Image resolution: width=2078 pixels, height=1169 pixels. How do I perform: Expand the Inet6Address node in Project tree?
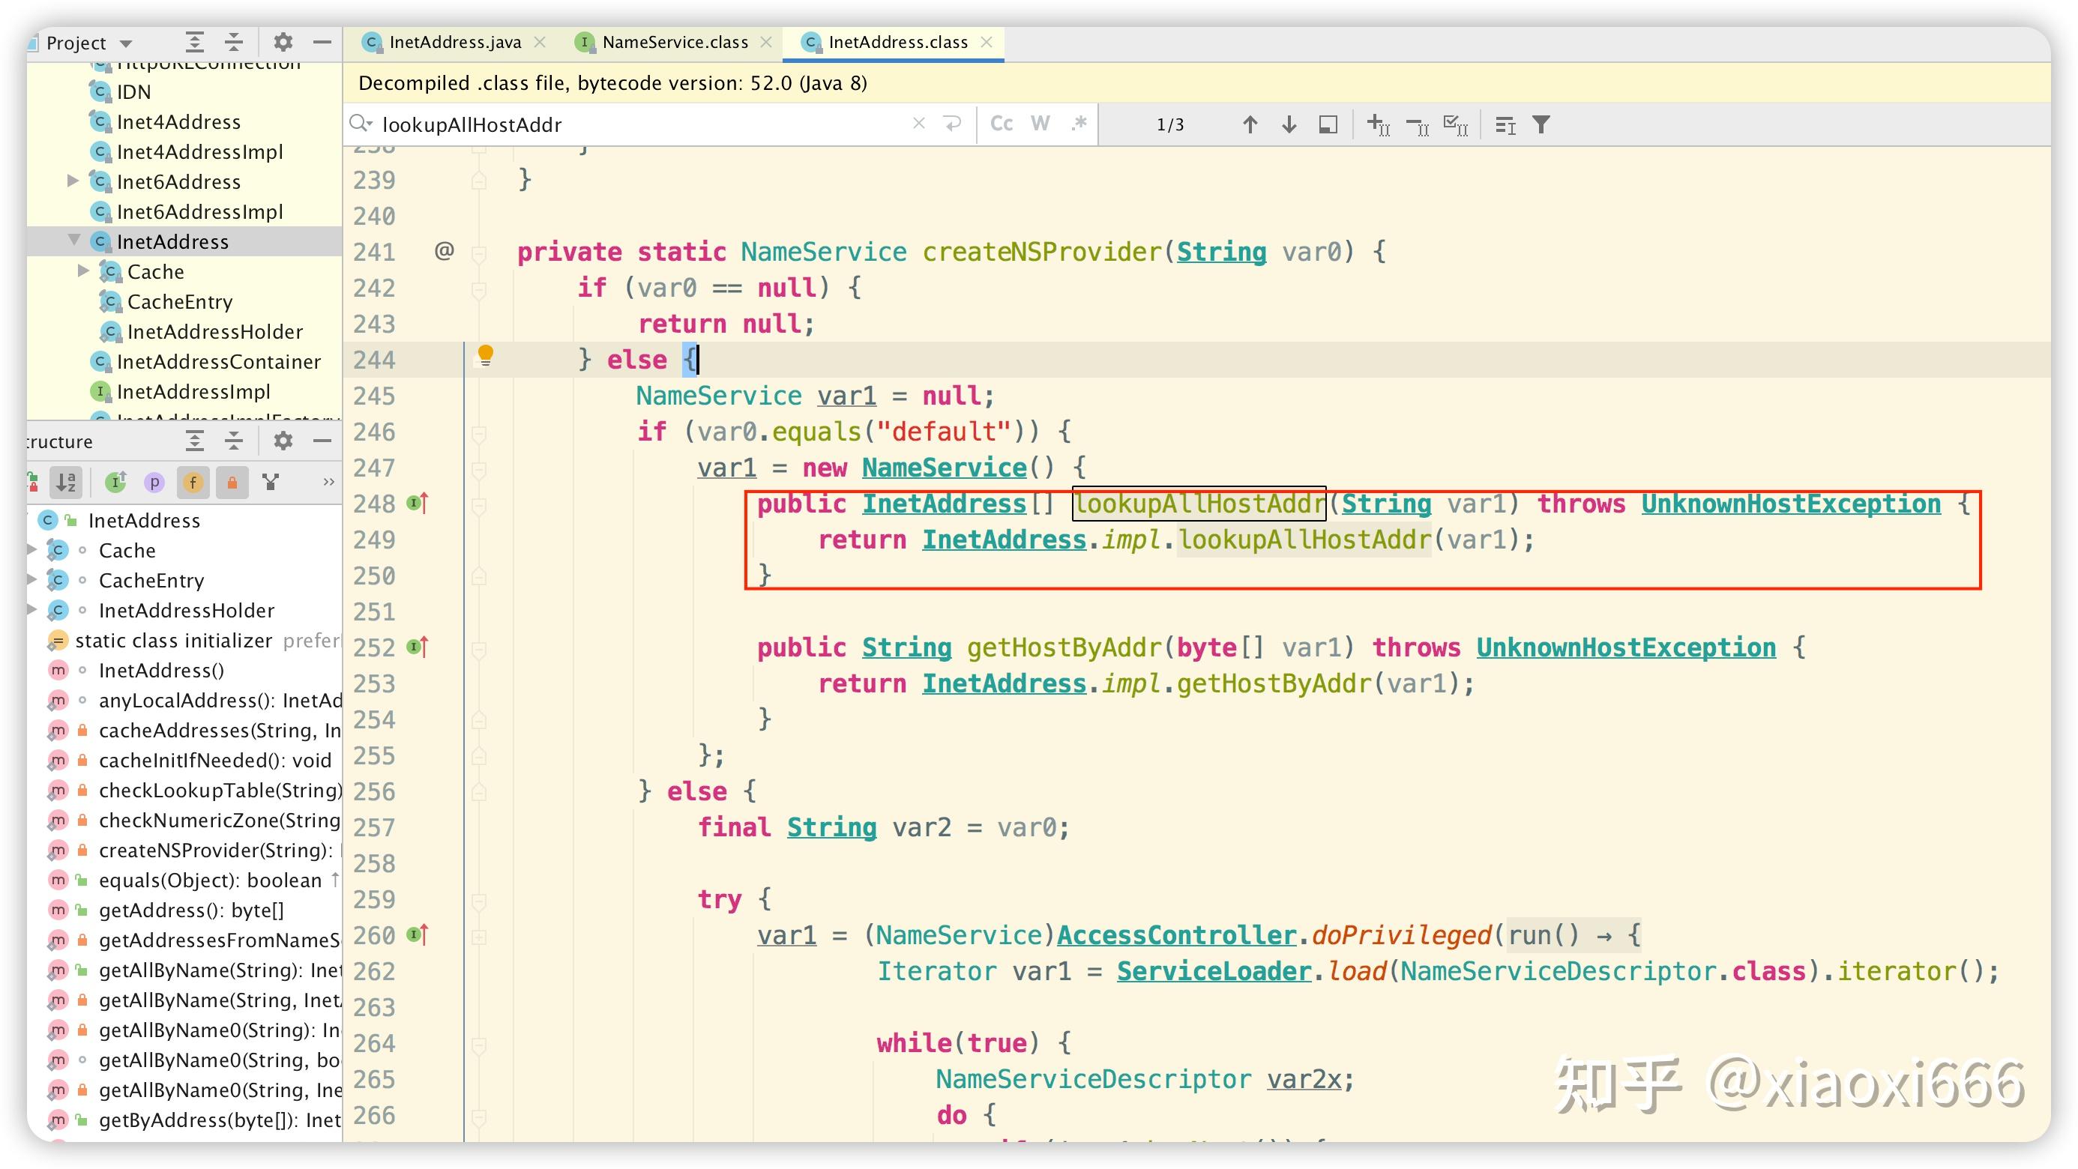pos(72,181)
